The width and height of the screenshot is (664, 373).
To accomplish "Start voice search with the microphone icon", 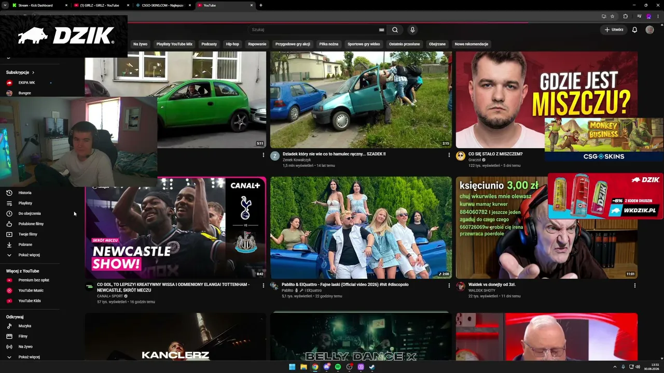I will (x=412, y=30).
